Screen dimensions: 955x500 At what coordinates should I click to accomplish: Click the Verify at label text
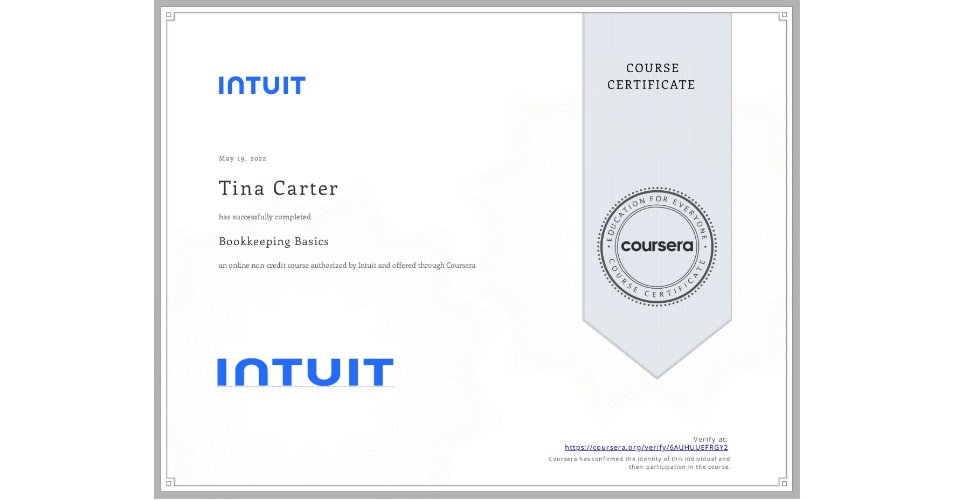pyautogui.click(x=710, y=439)
